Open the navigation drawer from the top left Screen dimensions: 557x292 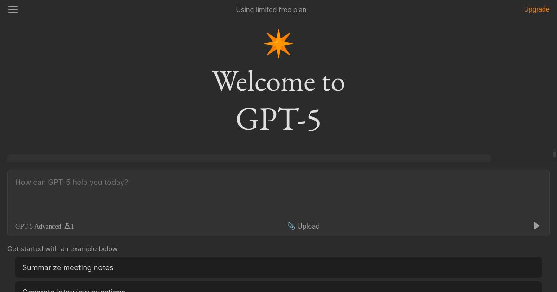[13, 9]
